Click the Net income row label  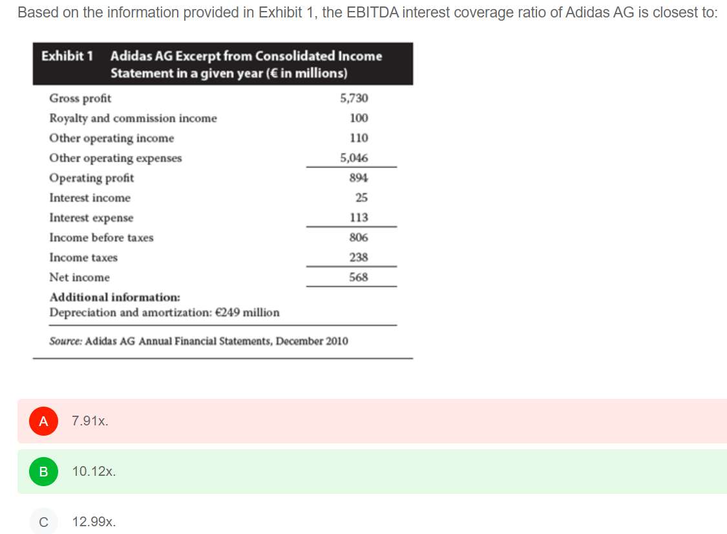[79, 277]
